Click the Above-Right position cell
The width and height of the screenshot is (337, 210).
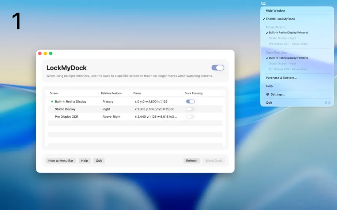coord(111,117)
